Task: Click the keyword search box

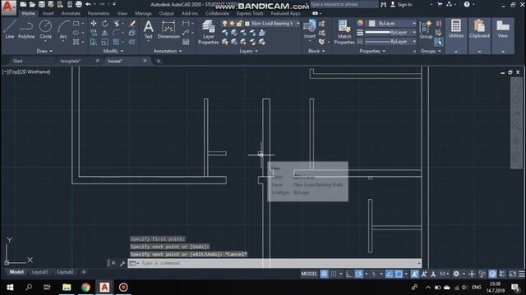Action: [344, 4]
